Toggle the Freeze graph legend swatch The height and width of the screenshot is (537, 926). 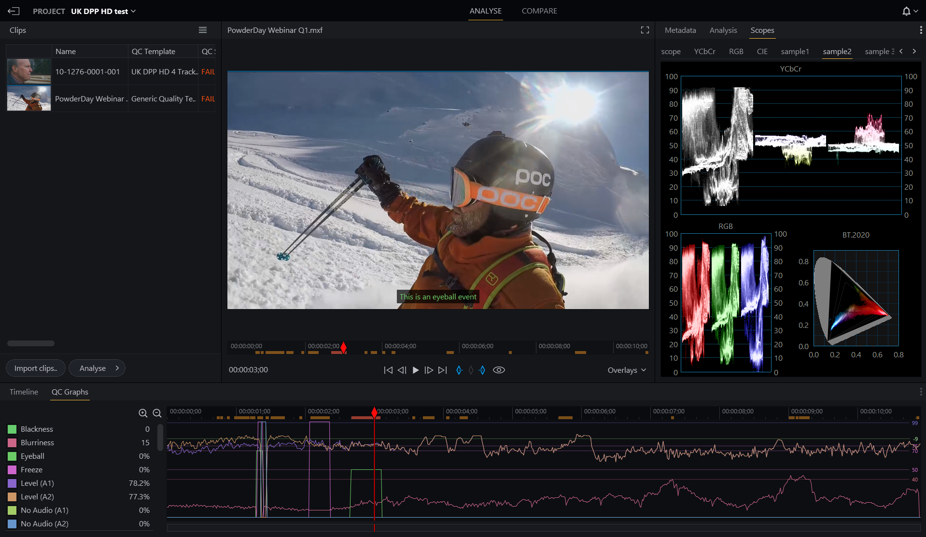point(12,469)
